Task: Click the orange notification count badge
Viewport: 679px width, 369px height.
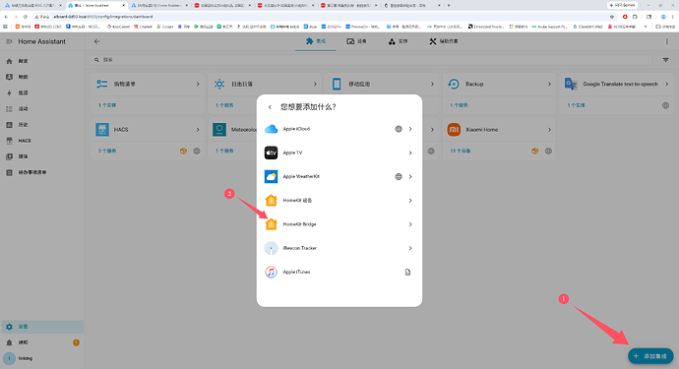Action: coord(76,342)
